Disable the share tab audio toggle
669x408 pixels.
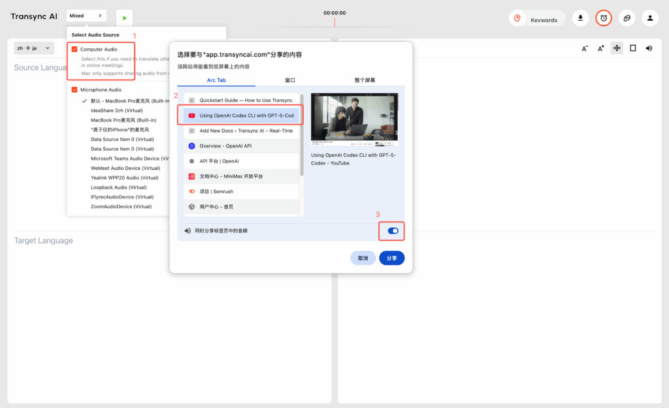(393, 230)
